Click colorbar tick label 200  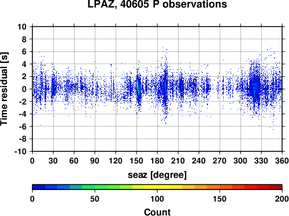point(282,199)
